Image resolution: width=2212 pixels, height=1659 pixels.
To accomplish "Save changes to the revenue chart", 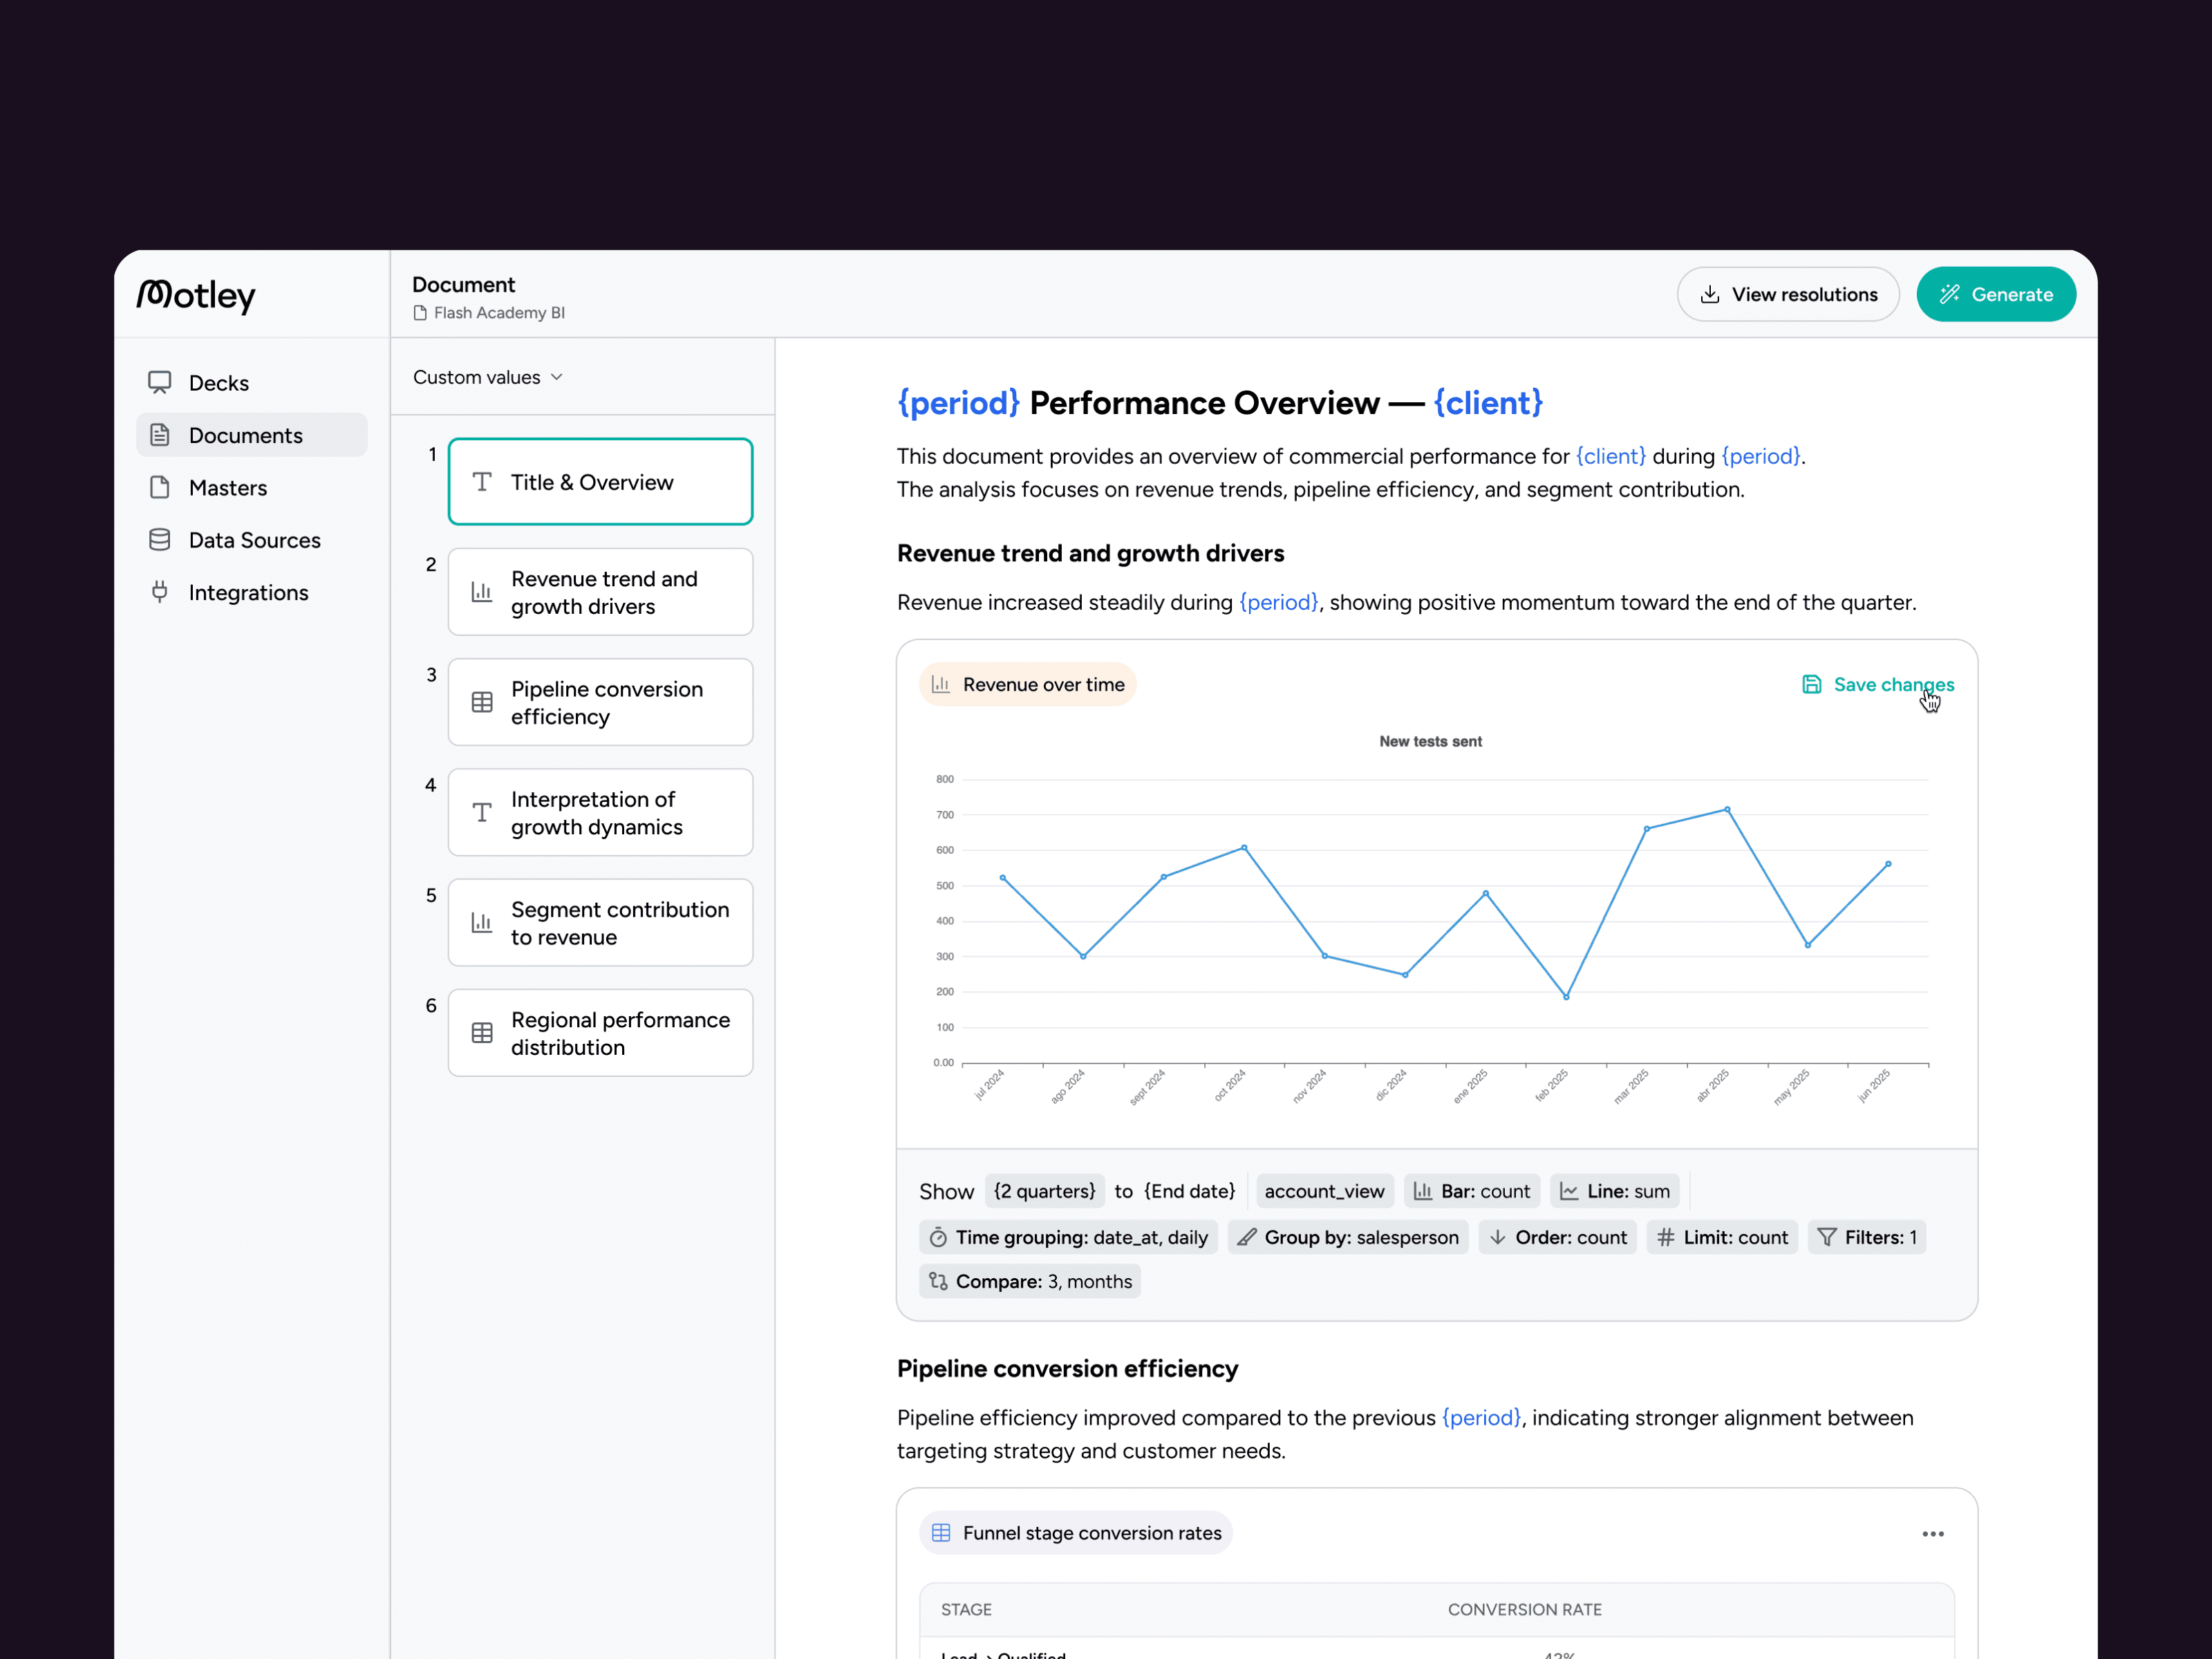I will [1878, 685].
